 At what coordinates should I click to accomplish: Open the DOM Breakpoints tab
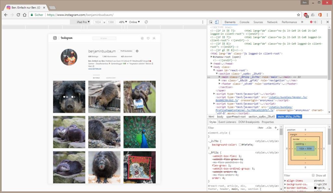tap(249, 122)
